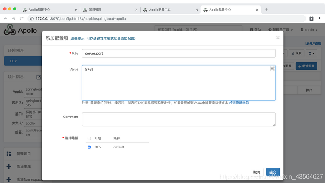The image size is (327, 184).
Task: Click the browser address bar URL
Action: point(81,18)
